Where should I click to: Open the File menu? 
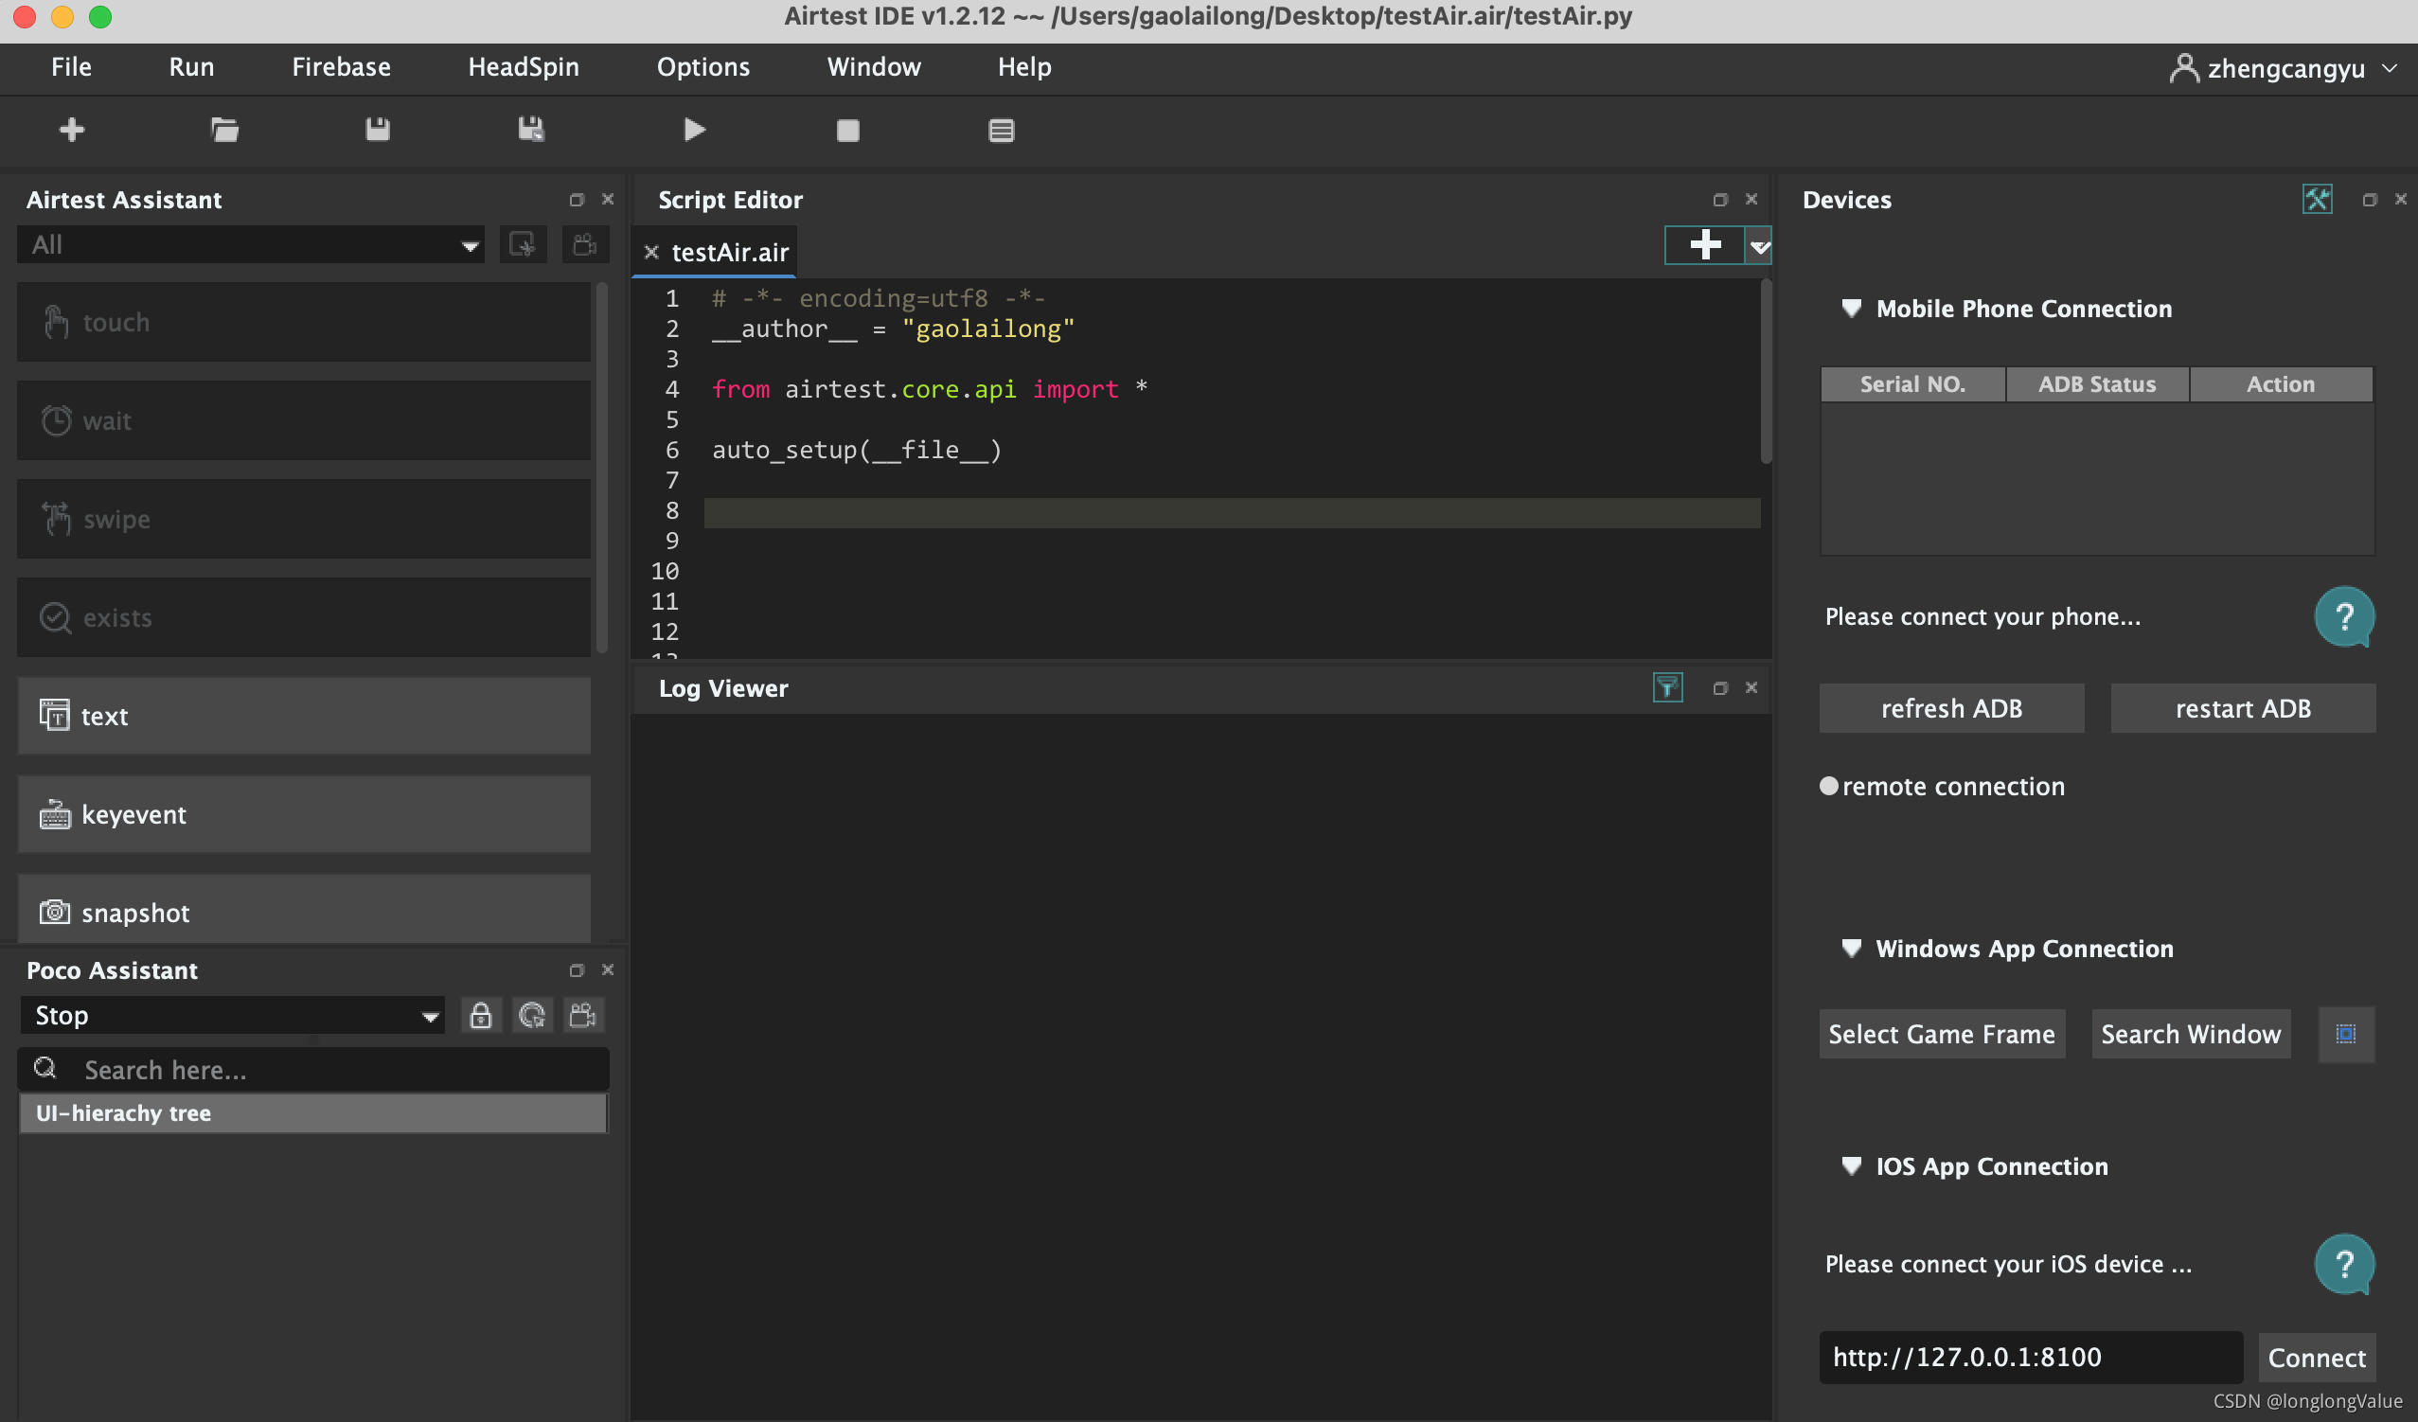(71, 67)
